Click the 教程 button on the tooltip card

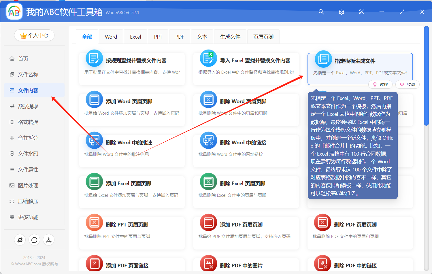tap(380, 84)
